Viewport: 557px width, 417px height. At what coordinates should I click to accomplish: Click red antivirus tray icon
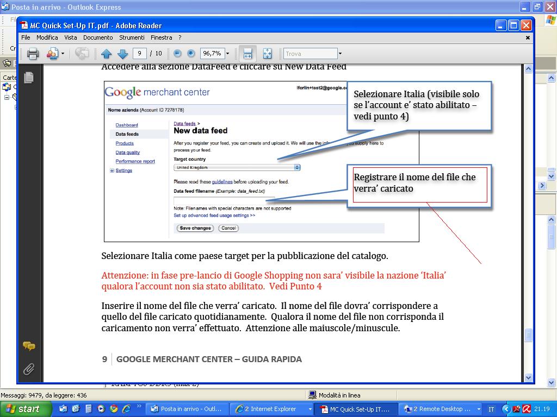pos(527,409)
